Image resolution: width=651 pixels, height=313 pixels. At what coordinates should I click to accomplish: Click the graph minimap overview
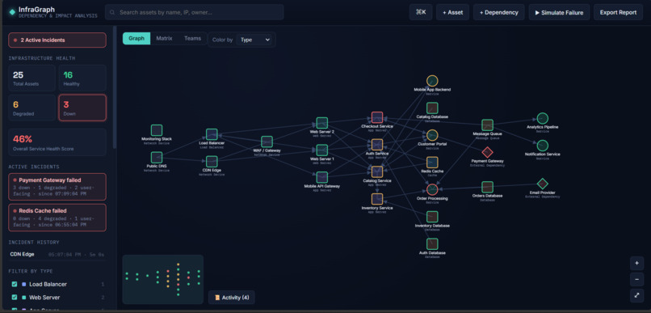pos(163,279)
